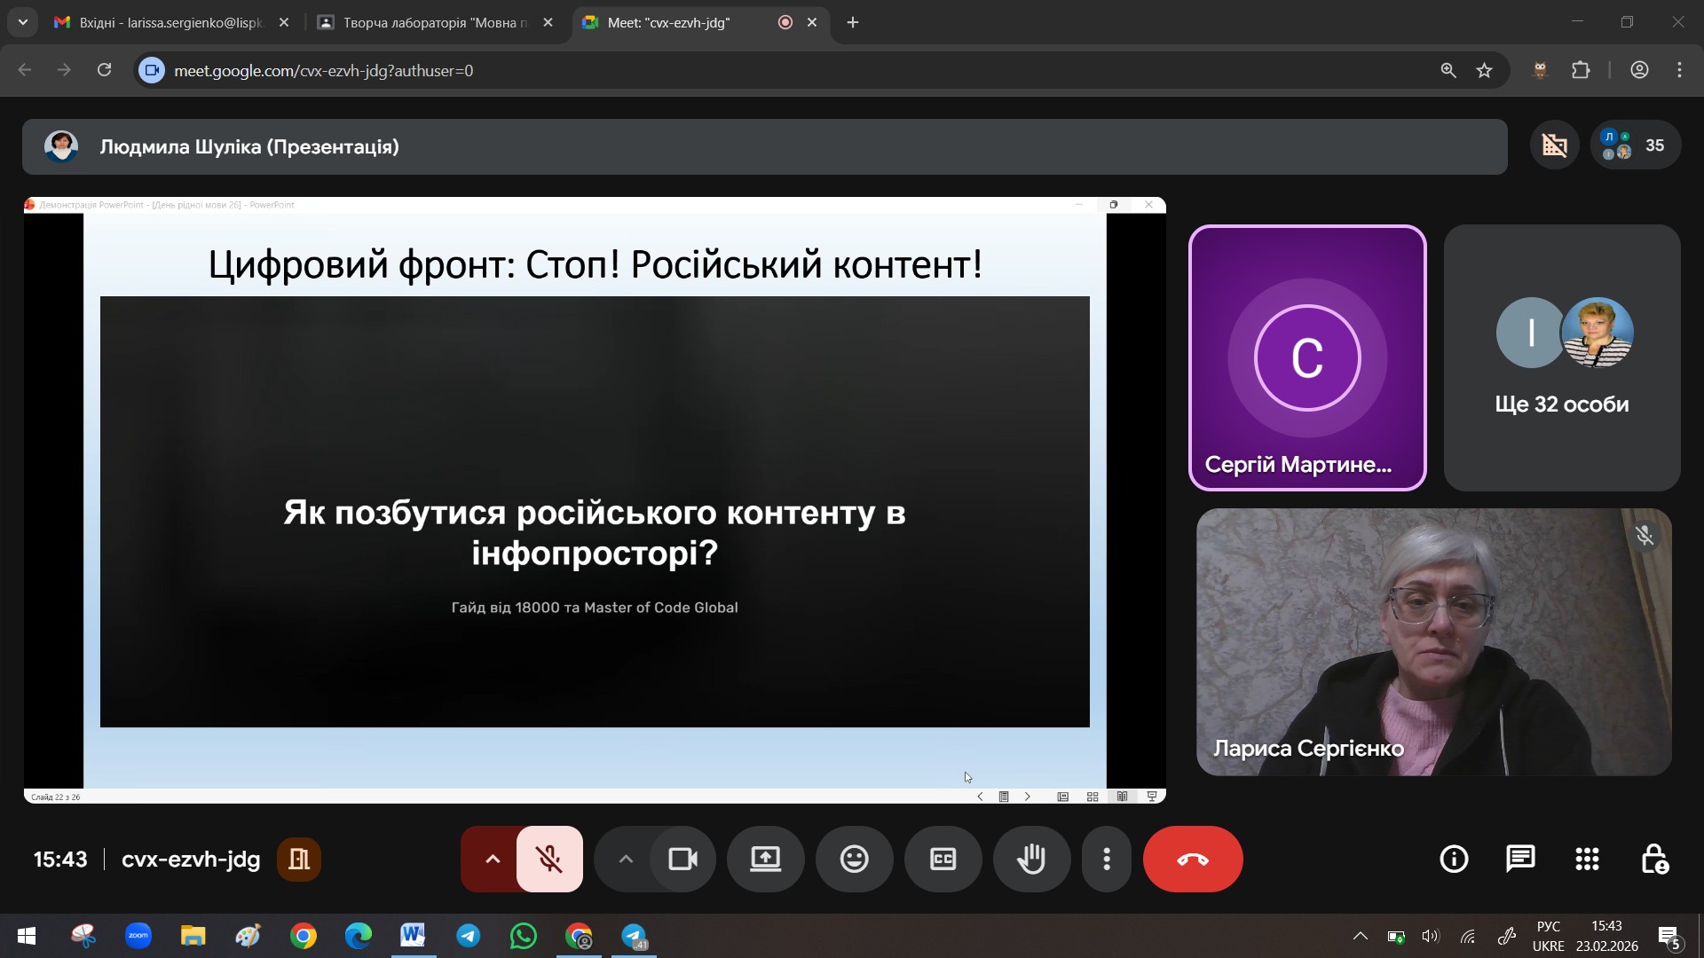Open the Ще 32 особи tile
The width and height of the screenshot is (1704, 958).
coord(1561,357)
